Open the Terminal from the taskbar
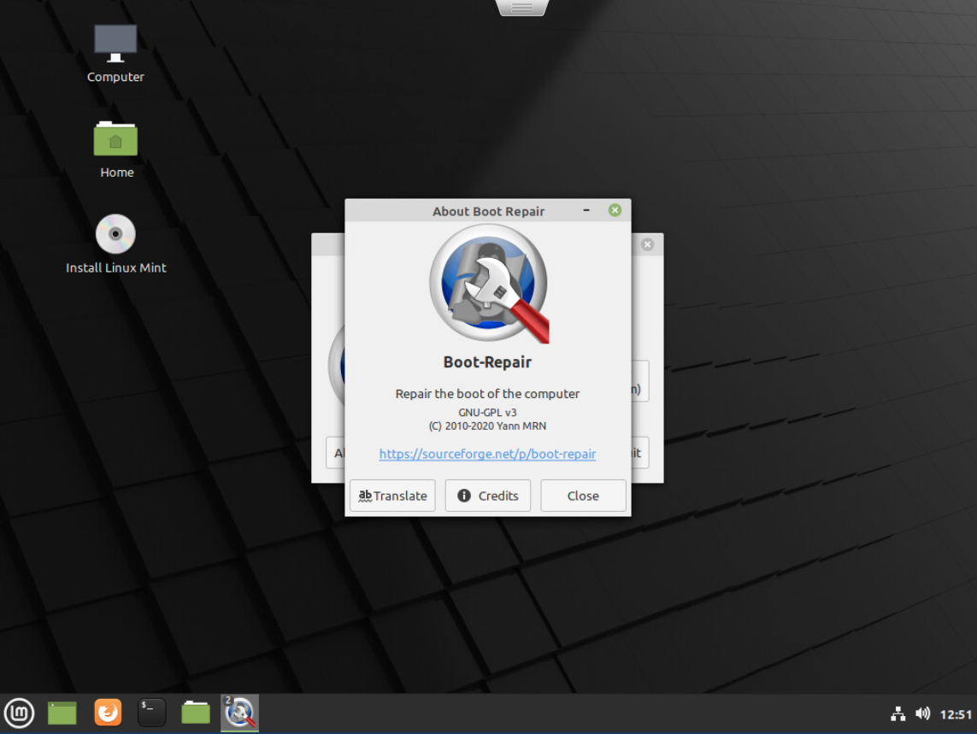 [x=151, y=712]
